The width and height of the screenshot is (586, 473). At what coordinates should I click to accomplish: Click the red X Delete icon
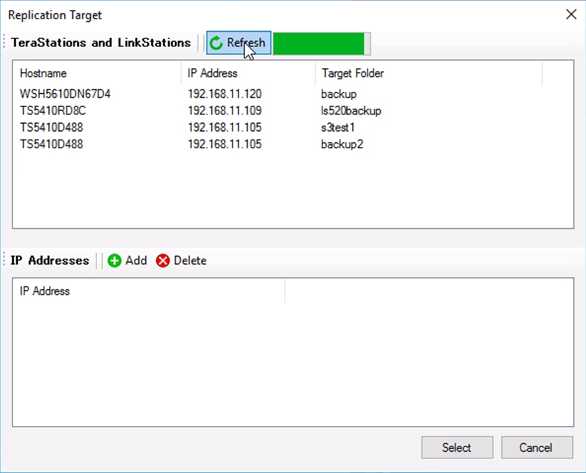pyautogui.click(x=163, y=261)
